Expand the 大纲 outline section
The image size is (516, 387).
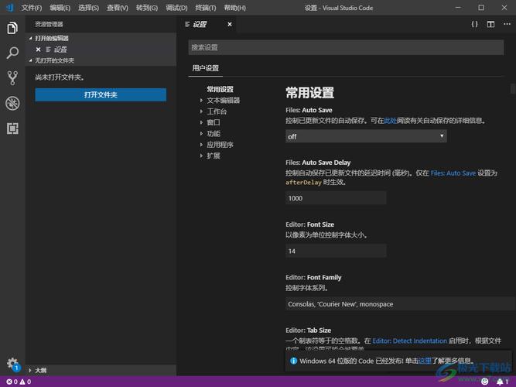click(x=101, y=370)
